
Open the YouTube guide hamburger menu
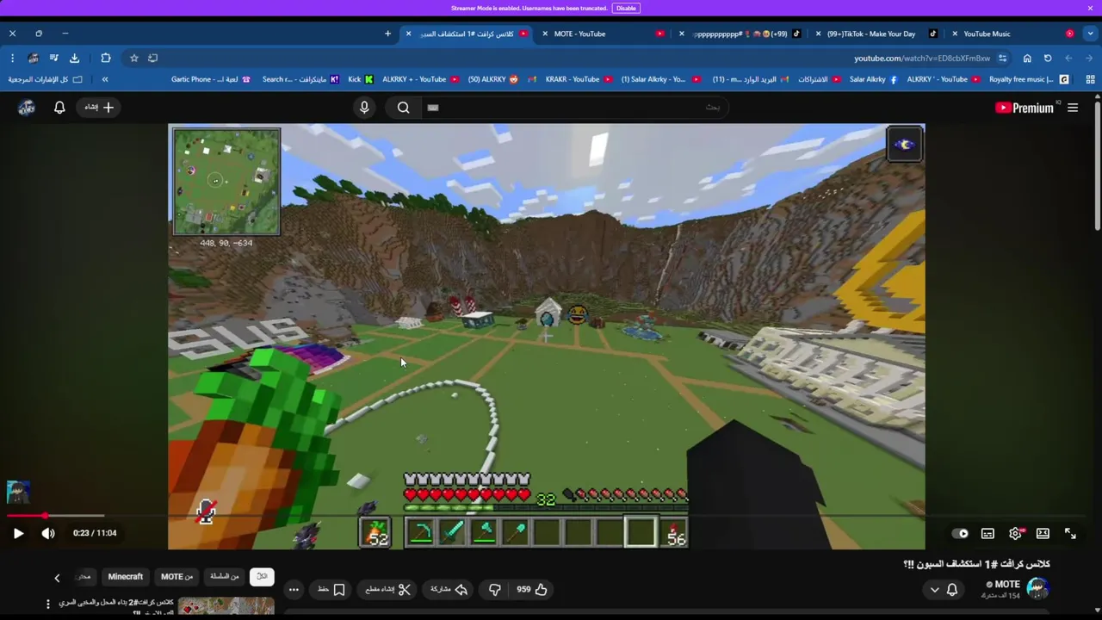pyautogui.click(x=1073, y=108)
